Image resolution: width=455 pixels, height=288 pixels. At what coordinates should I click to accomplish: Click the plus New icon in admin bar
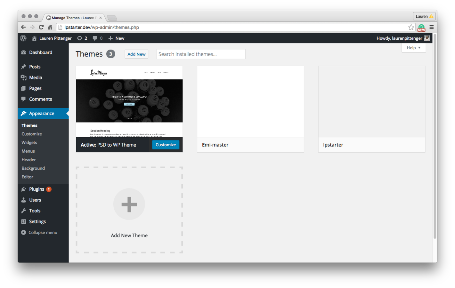coord(110,38)
